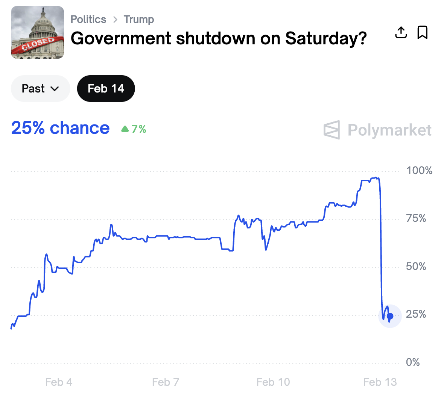
Task: Click the blue current-price dot on chart
Action: point(390,316)
